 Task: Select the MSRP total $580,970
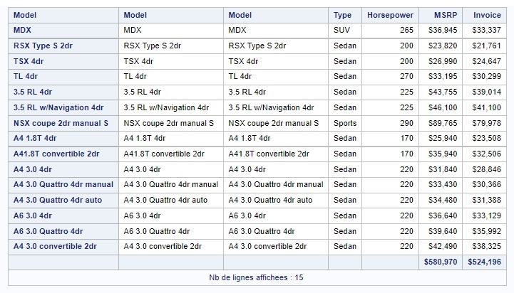(x=441, y=262)
